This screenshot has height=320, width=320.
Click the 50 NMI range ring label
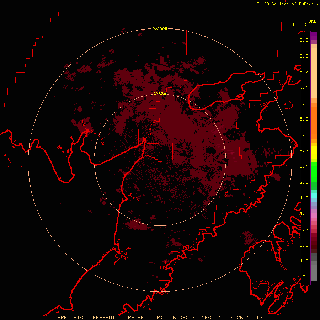point(160,94)
